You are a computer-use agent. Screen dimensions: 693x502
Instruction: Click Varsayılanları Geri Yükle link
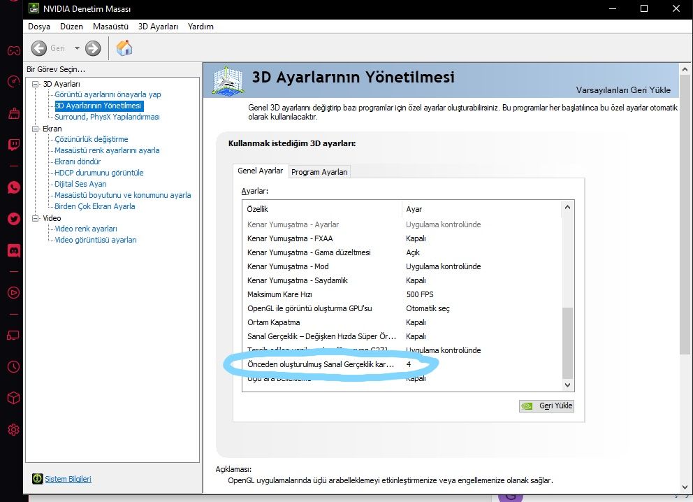[623, 89]
